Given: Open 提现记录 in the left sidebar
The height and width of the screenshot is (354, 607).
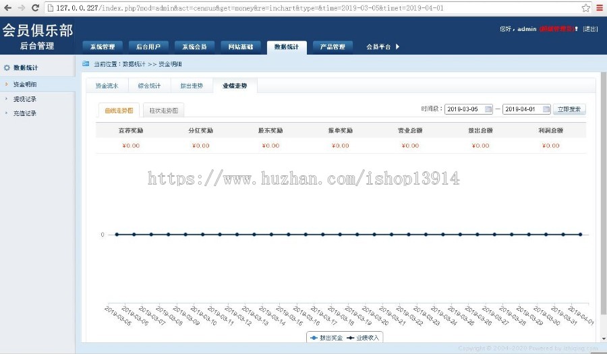Looking at the screenshot, I should click(x=25, y=99).
